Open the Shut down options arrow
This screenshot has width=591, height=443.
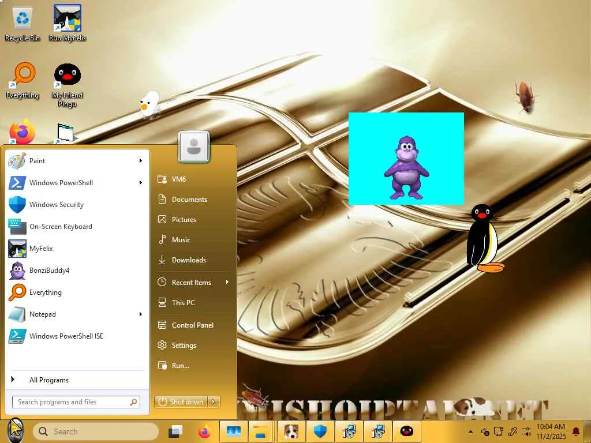[214, 402]
